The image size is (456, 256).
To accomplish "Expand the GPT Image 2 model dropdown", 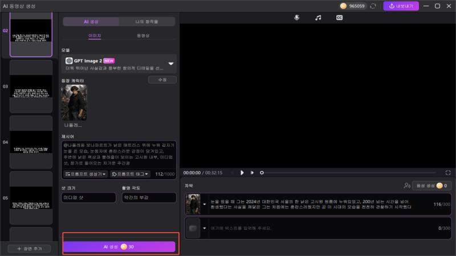I will 171,64.
